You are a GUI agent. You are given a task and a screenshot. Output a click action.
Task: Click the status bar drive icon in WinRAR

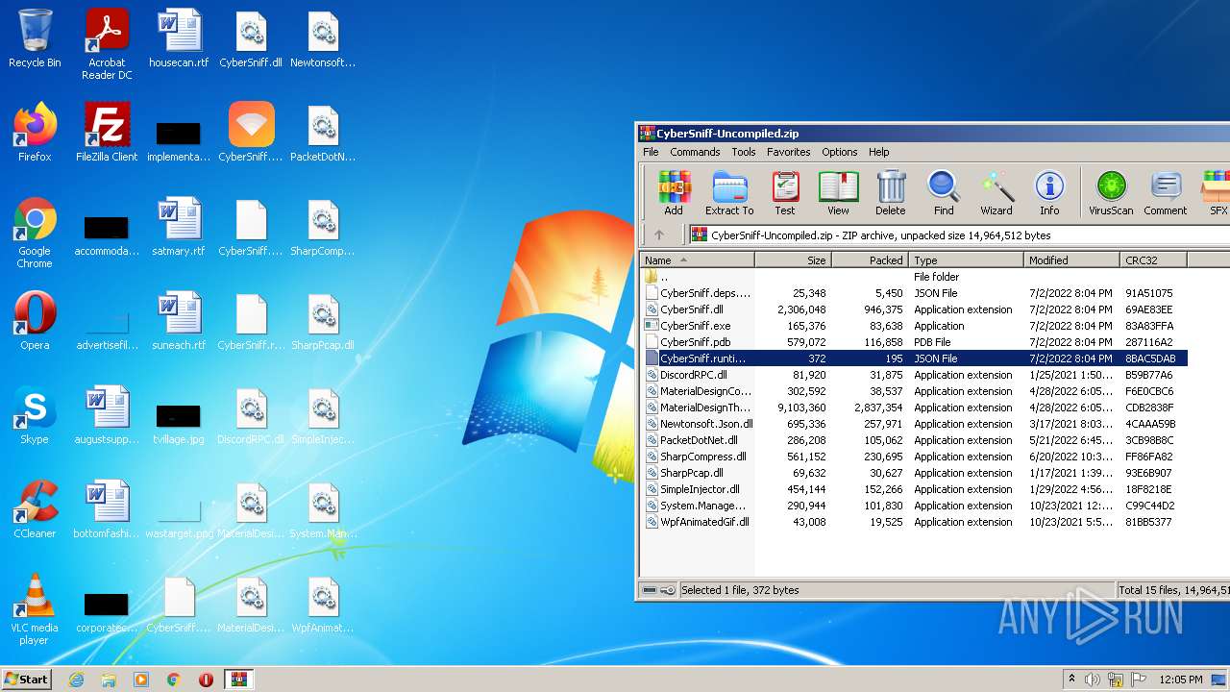pyautogui.click(x=651, y=590)
